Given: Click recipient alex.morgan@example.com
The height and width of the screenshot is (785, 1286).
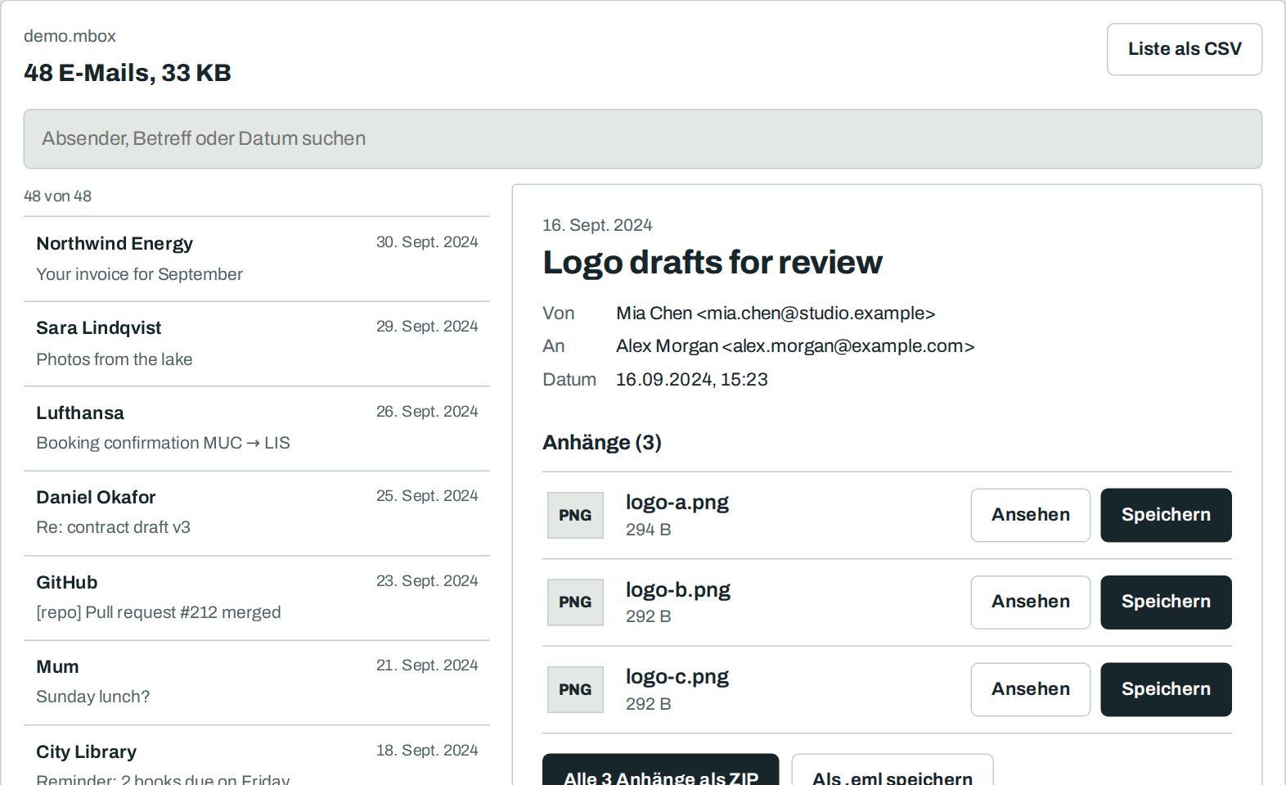Looking at the screenshot, I should (848, 346).
